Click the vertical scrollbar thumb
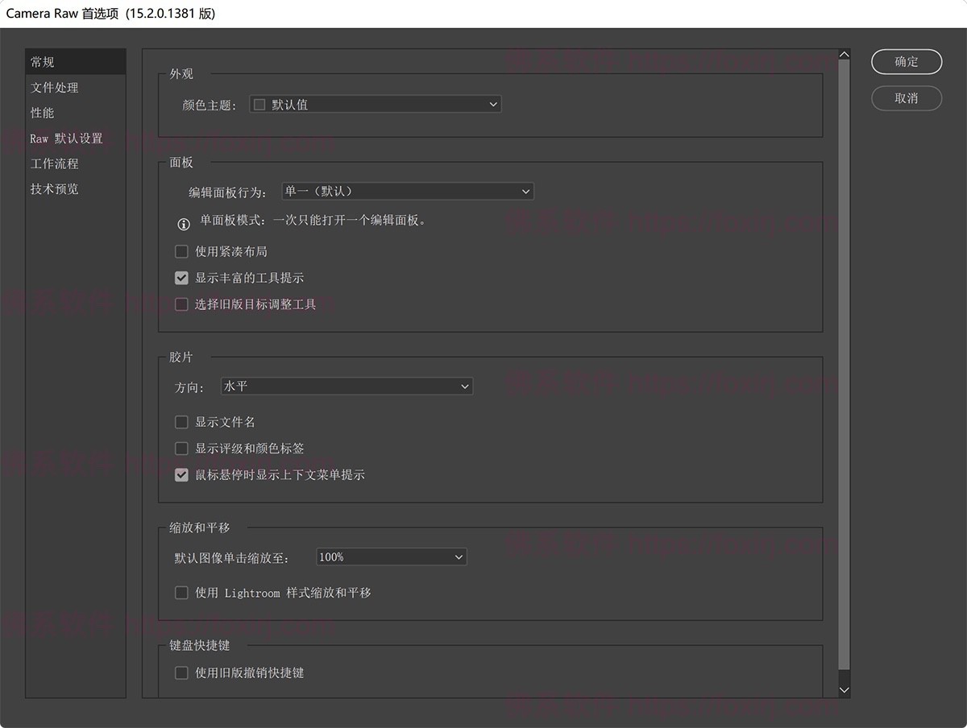Image resolution: width=967 pixels, height=728 pixels. point(844,362)
